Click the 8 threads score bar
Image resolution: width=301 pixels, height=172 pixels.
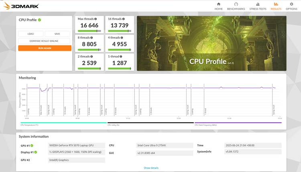pos(89,50)
